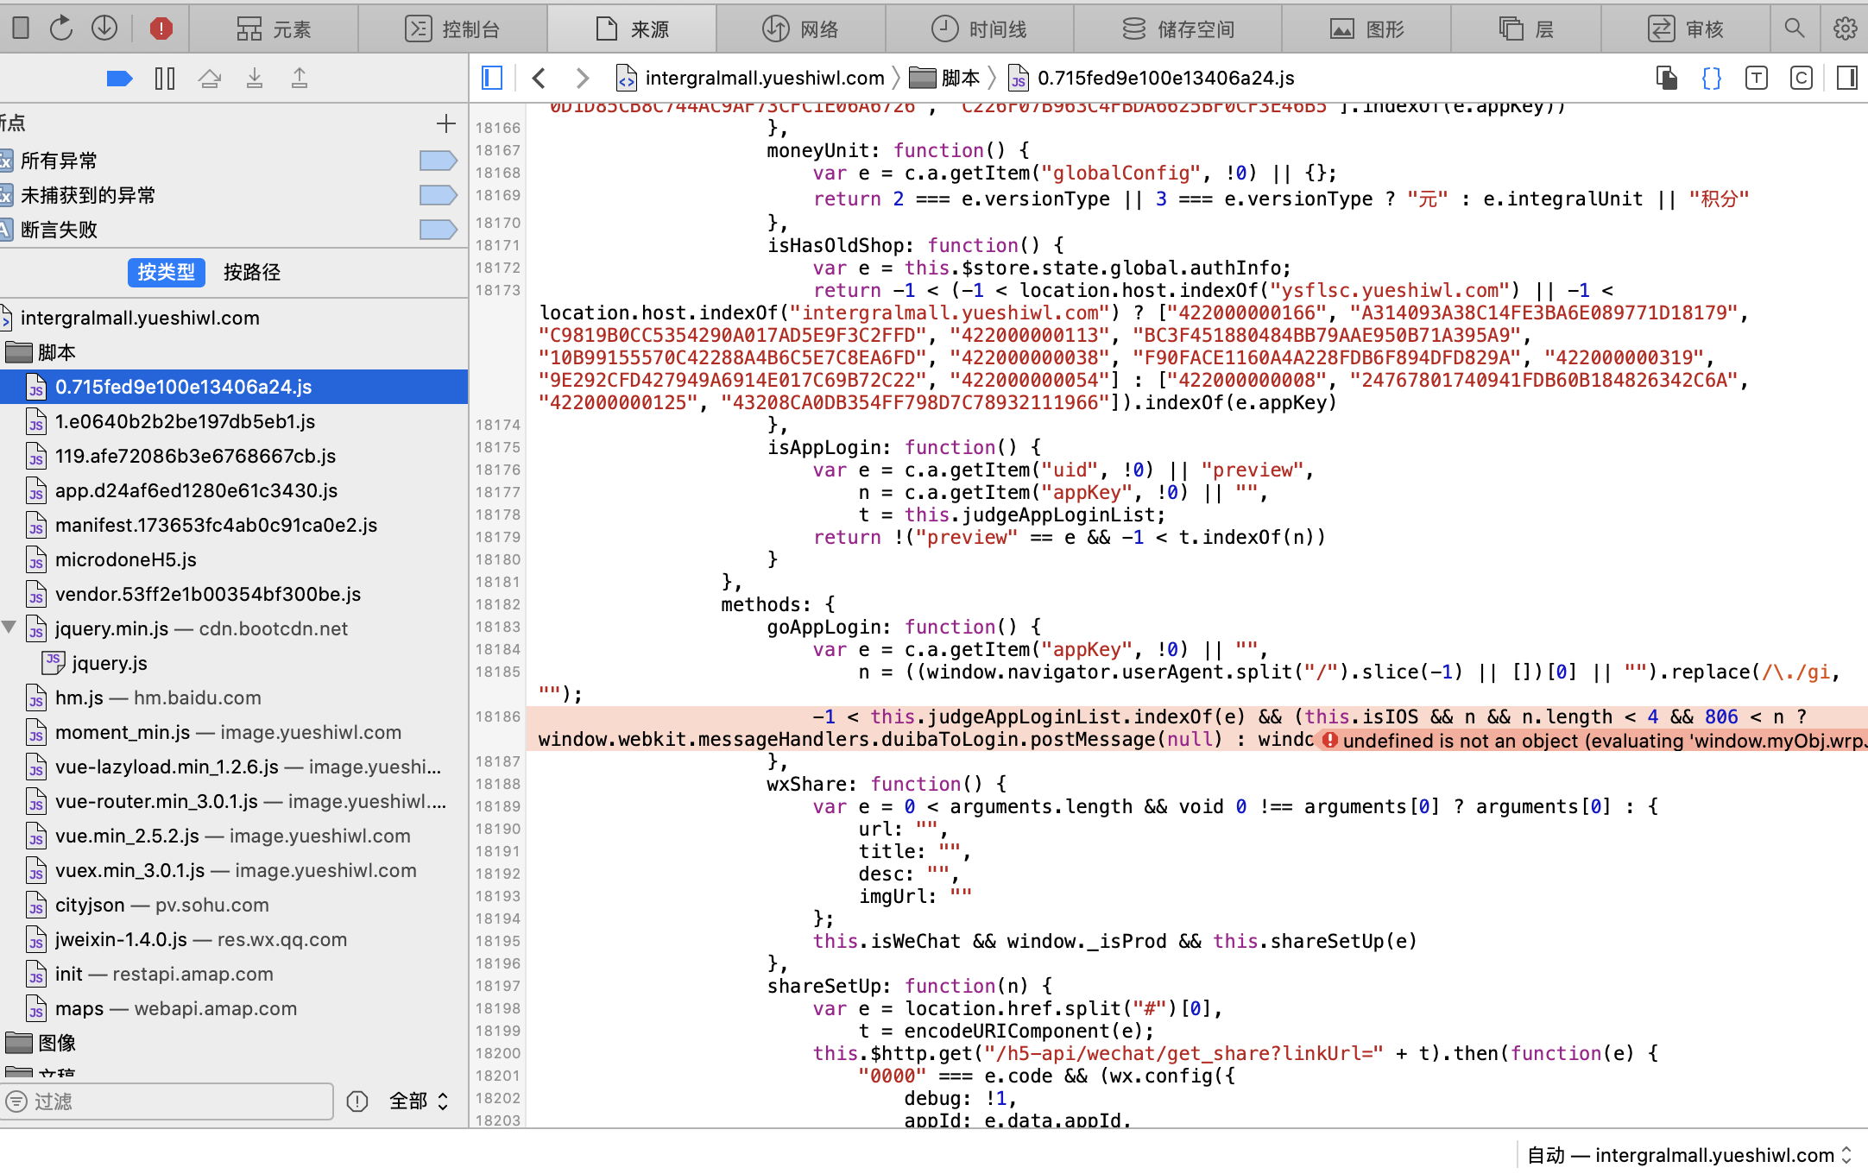Image resolution: width=1868 pixels, height=1174 pixels.
Task: Click the download web archive icon
Action: (x=104, y=28)
